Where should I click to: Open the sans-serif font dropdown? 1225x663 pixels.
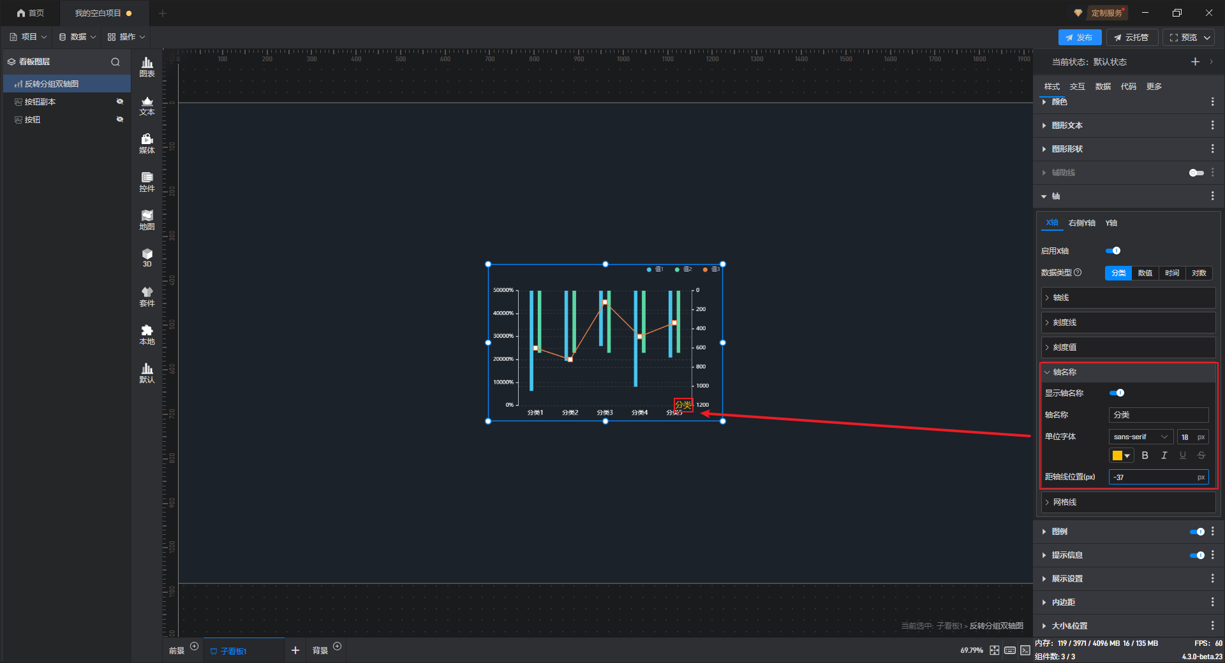tap(1141, 437)
